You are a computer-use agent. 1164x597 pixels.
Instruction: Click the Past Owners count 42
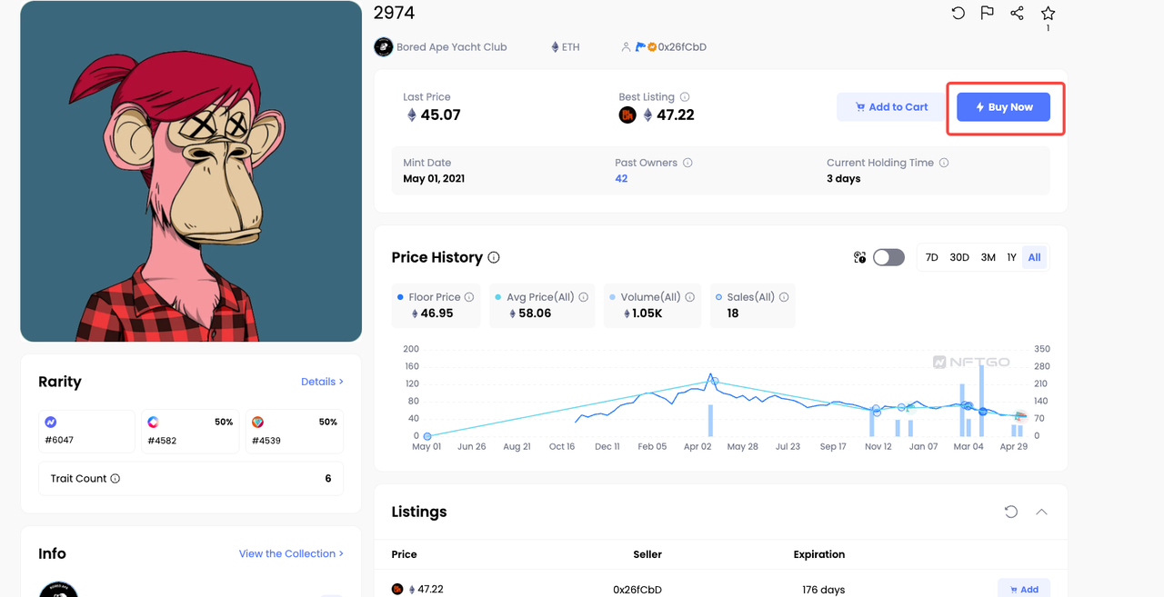pos(621,178)
